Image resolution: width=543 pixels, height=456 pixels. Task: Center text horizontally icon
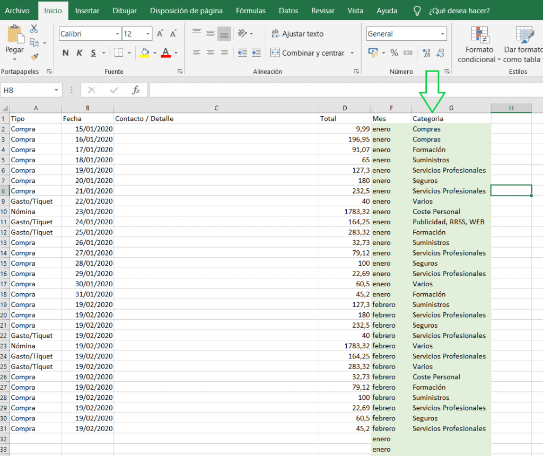coord(211,53)
